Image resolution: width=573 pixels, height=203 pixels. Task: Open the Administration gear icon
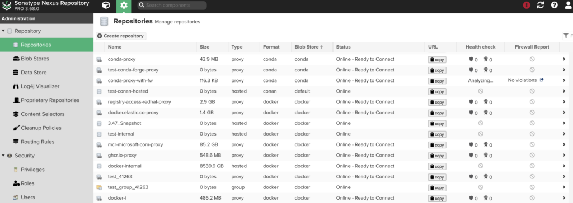(x=124, y=6)
